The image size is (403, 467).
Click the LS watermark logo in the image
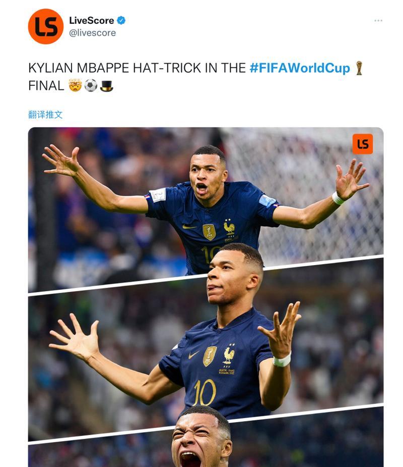pyautogui.click(x=363, y=144)
